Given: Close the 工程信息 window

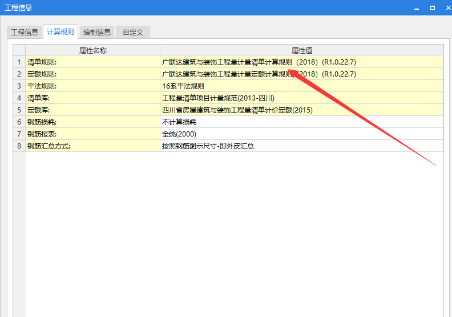Looking at the screenshot, I should [x=448, y=8].
